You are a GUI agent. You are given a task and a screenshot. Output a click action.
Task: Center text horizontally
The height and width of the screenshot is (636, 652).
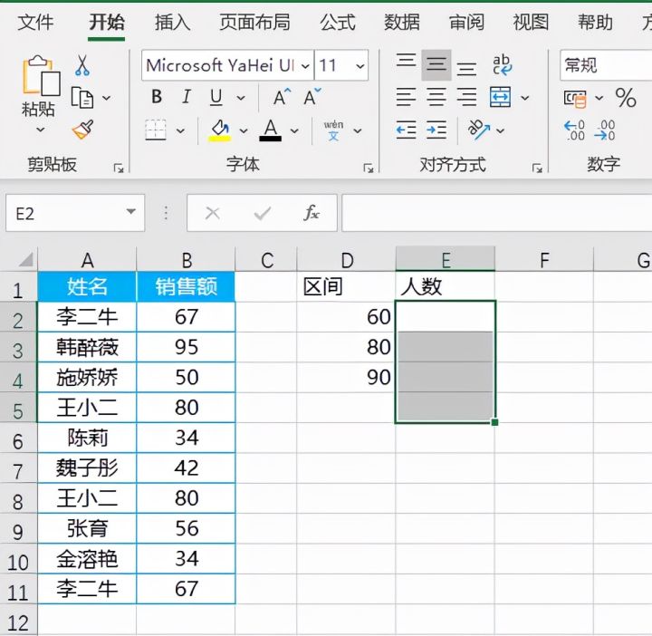point(436,97)
